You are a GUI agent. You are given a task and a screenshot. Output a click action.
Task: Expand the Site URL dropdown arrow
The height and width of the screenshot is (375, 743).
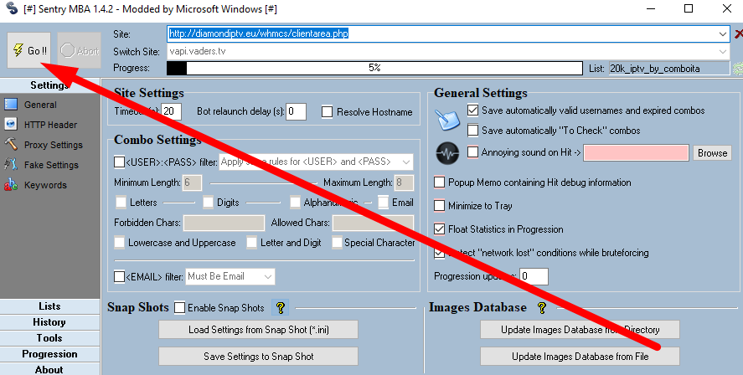723,34
